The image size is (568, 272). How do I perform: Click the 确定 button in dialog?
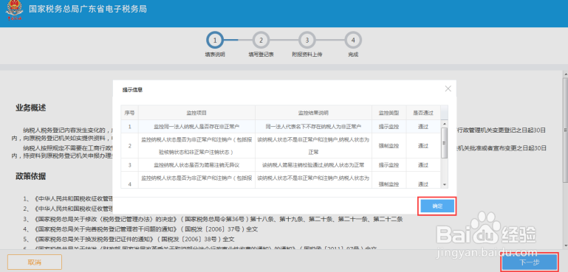point(437,206)
